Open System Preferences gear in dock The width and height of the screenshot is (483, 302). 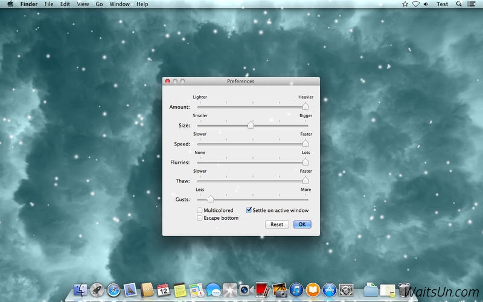(x=346, y=290)
